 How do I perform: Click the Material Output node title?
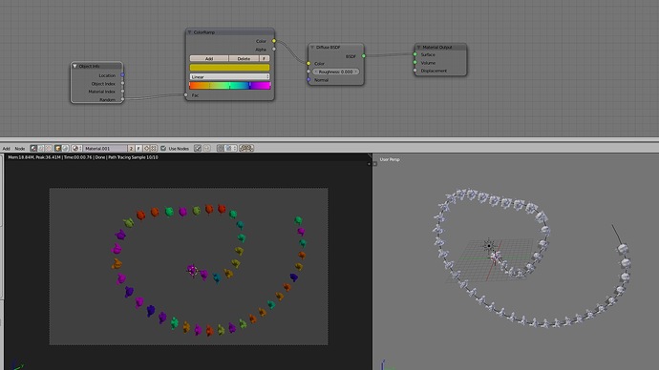coord(437,47)
